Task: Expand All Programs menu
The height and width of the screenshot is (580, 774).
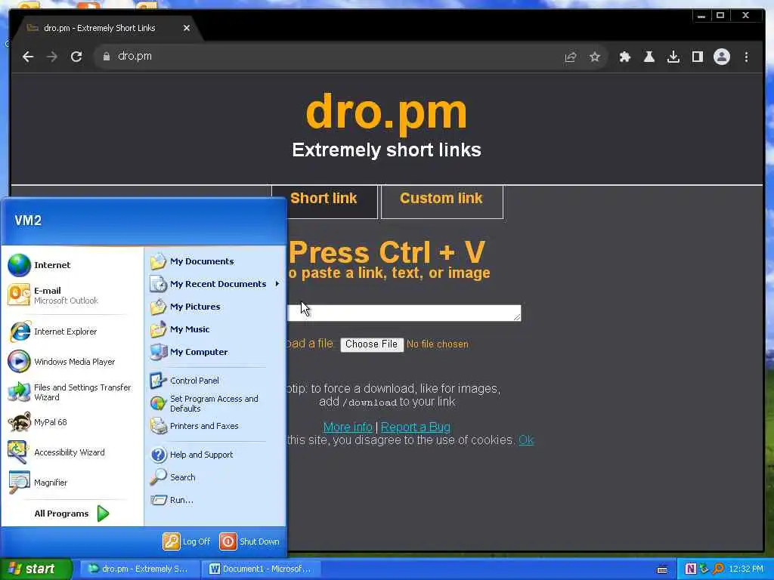Action: (72, 514)
